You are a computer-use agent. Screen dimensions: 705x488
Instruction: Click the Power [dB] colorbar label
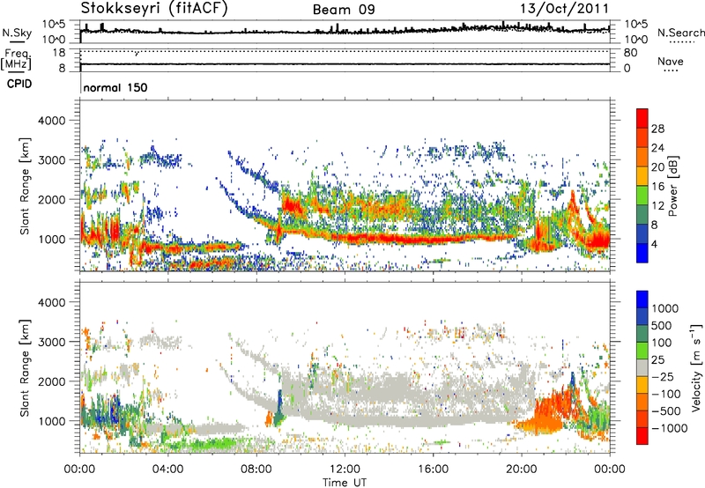[x=672, y=186]
